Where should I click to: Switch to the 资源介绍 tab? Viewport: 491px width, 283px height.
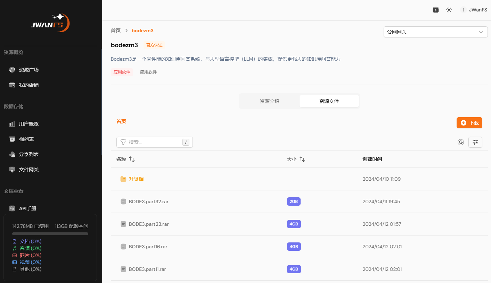point(270,101)
